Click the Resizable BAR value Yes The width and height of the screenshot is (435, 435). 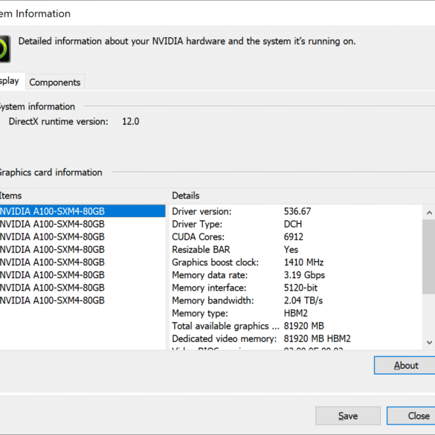291,250
